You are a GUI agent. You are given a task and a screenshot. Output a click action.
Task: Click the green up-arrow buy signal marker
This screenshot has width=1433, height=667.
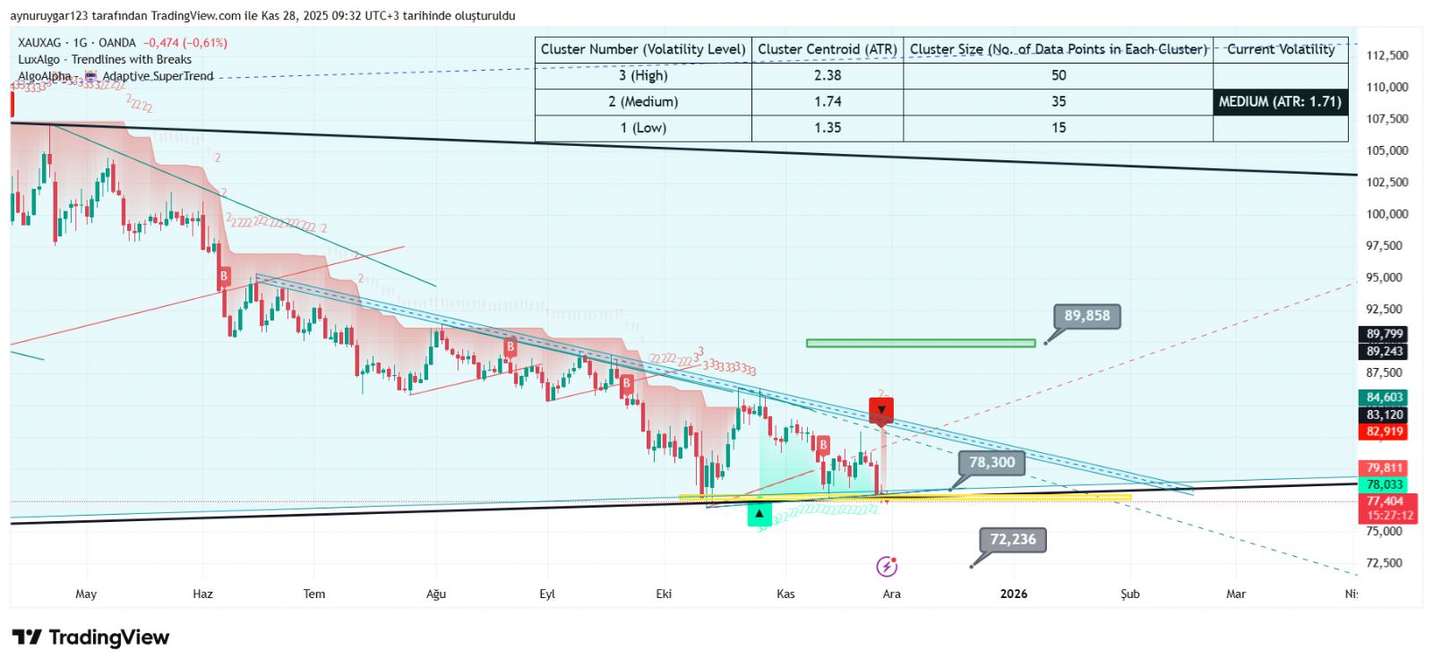(x=759, y=514)
